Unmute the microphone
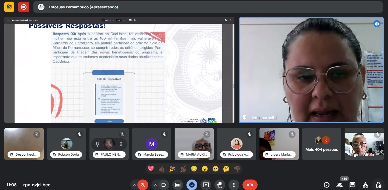Viewport: 388px width, 190px height. pos(143,185)
